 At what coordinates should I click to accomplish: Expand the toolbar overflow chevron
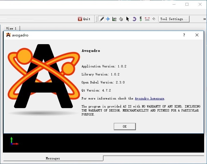[x=204, y=19]
